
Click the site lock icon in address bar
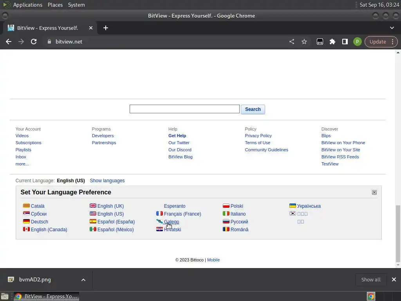click(49, 42)
